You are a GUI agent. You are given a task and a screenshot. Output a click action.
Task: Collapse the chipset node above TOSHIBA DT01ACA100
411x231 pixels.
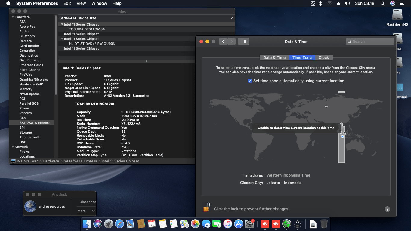[x=62, y=24]
